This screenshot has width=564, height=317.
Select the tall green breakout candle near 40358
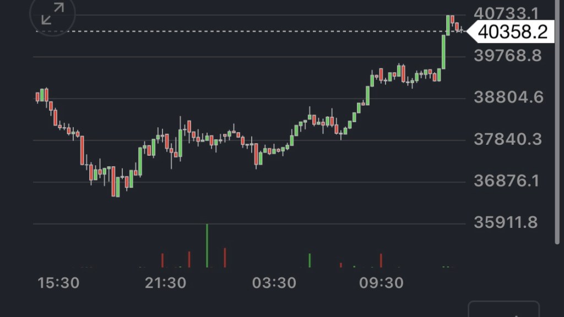pyautogui.click(x=443, y=51)
